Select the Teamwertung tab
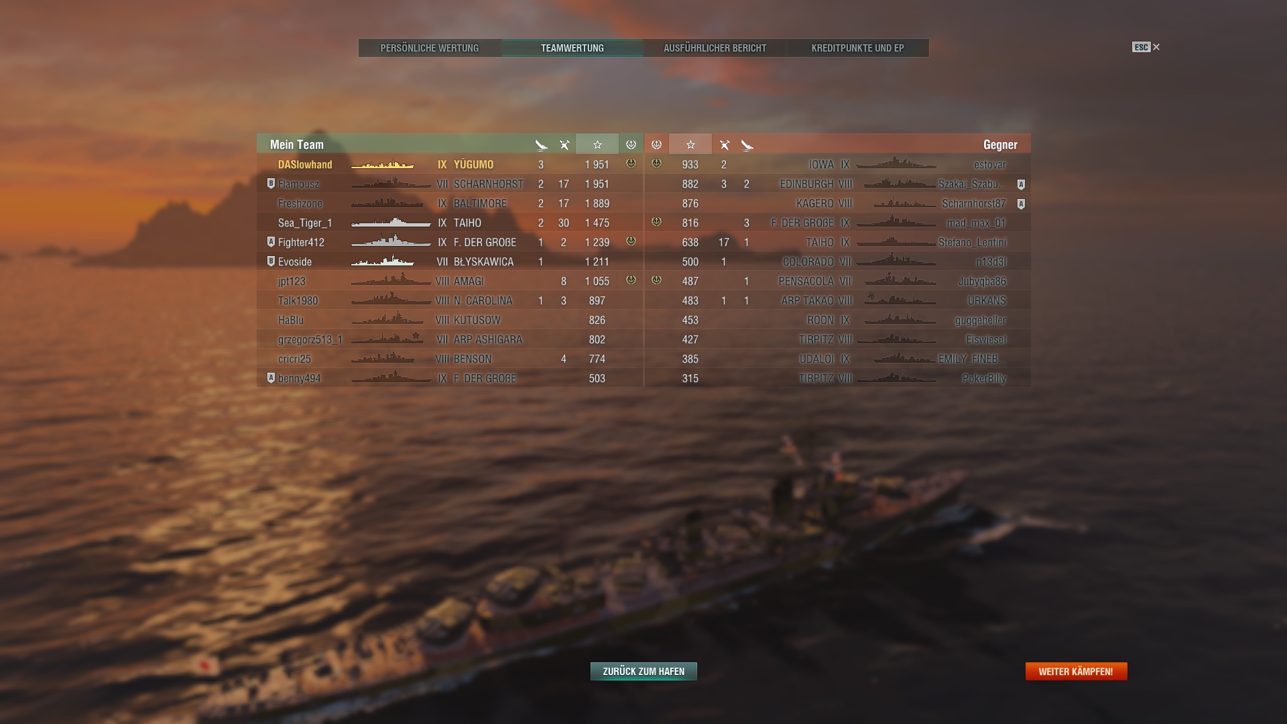This screenshot has height=724, width=1287. [572, 48]
